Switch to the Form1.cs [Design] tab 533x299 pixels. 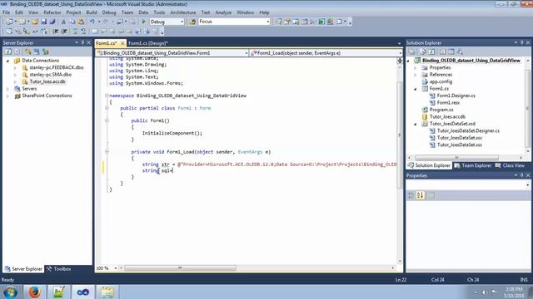pyautogui.click(x=148, y=43)
